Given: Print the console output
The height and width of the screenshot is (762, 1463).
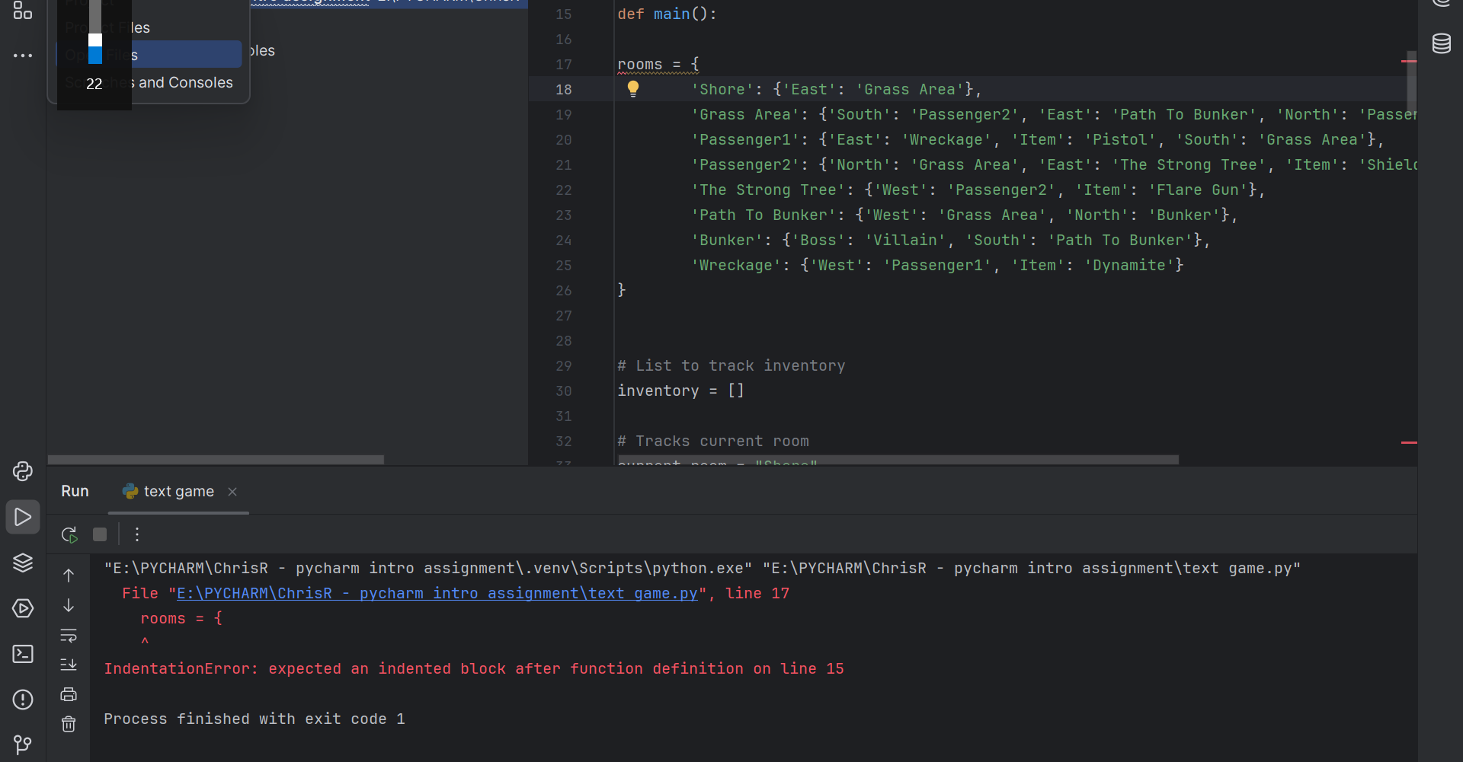Looking at the screenshot, I should (x=69, y=693).
